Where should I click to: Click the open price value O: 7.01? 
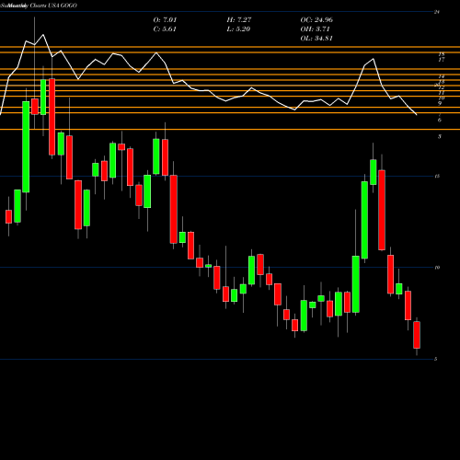tap(165, 20)
